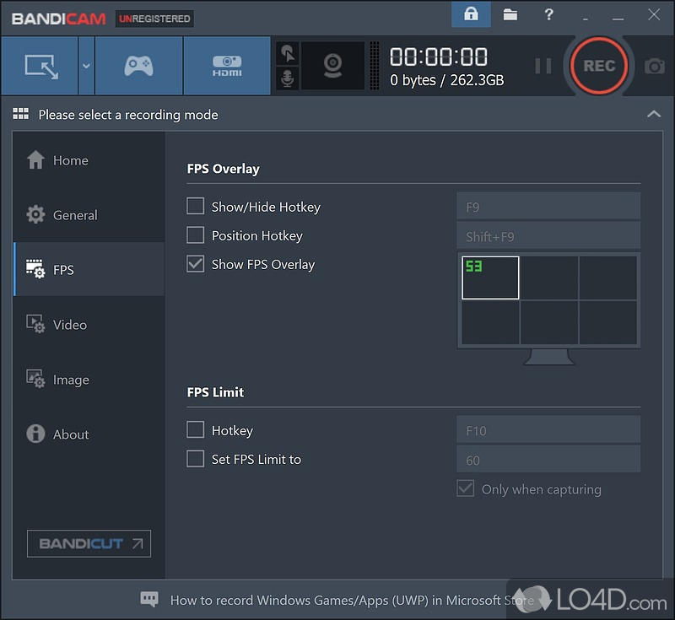Click the recording mode grid icon
Viewport: 675px width, 620px height.
click(x=20, y=114)
